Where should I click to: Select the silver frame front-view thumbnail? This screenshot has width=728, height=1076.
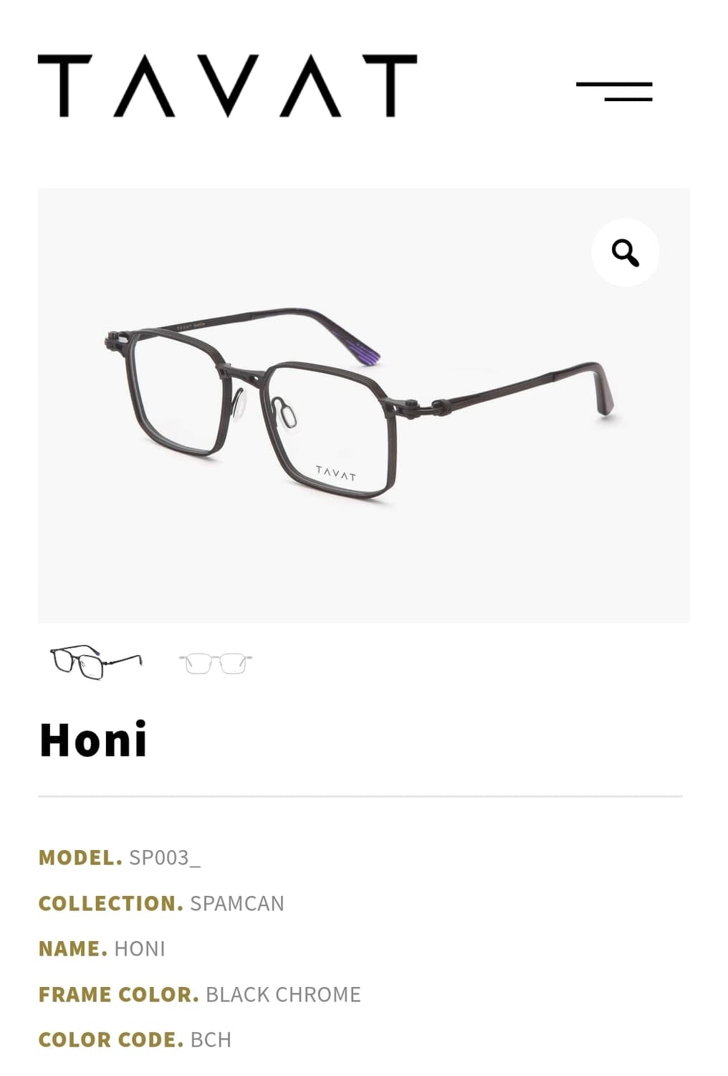[216, 663]
